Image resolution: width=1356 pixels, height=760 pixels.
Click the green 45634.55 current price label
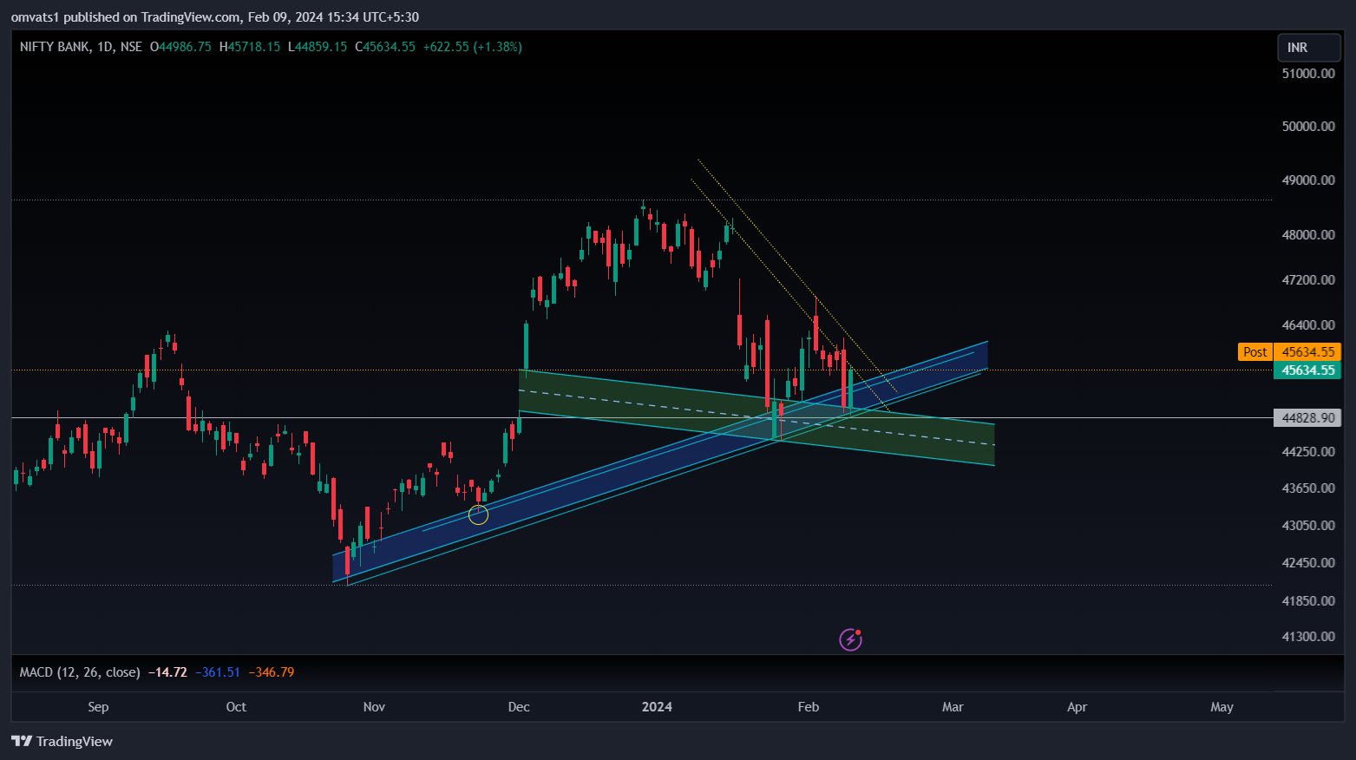coord(1307,370)
